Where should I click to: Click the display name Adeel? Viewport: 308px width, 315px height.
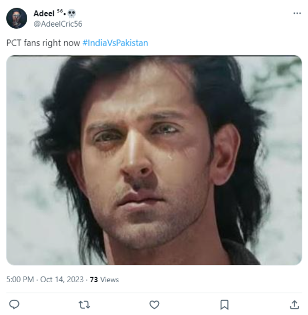click(x=44, y=13)
